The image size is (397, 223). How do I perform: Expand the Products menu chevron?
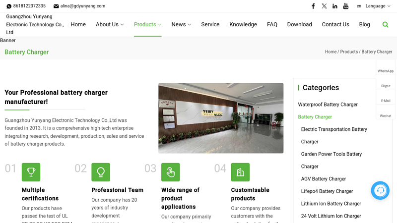point(159,24)
